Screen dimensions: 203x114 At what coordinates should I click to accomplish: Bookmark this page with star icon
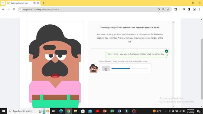click(168, 9)
